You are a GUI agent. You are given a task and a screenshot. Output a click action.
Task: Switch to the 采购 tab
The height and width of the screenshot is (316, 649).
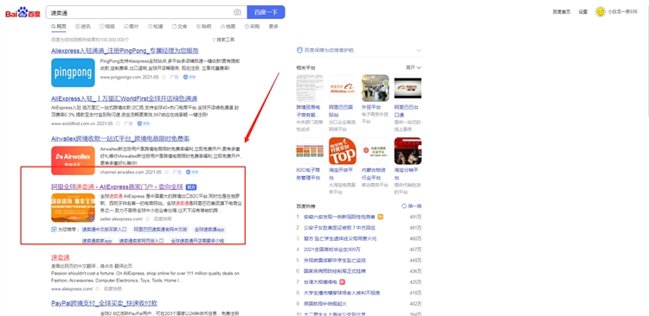click(x=252, y=27)
